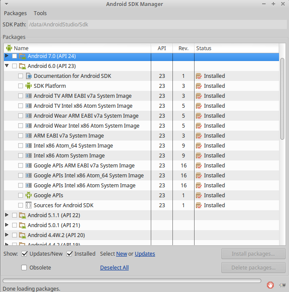This screenshot has width=289, height=292.
Task: Click the Deselect All link
Action: tap(114, 268)
